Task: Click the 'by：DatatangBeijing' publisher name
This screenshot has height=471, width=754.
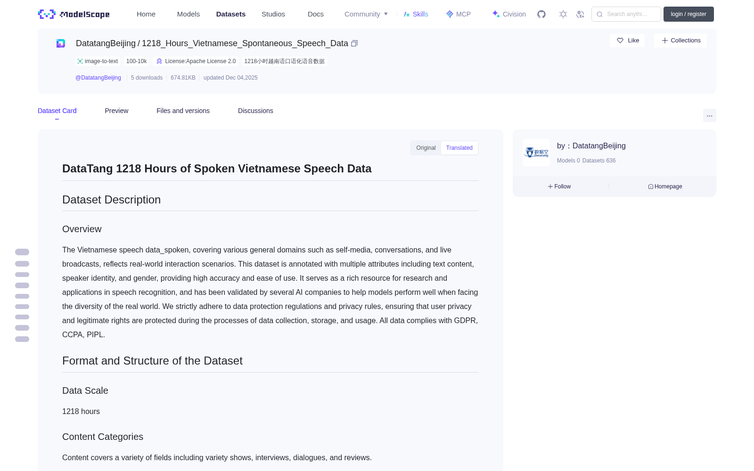Action: point(591,146)
